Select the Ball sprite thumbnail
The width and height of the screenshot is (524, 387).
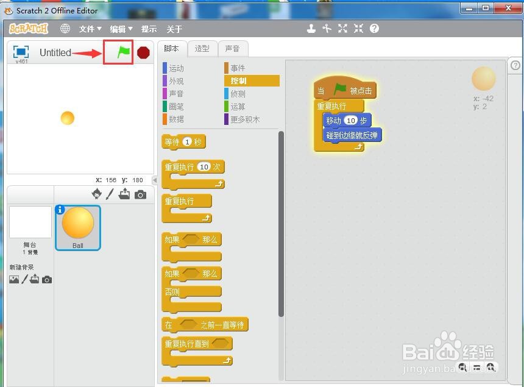coord(78,227)
